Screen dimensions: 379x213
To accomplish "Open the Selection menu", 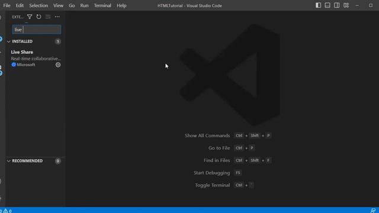I will coord(38,5).
